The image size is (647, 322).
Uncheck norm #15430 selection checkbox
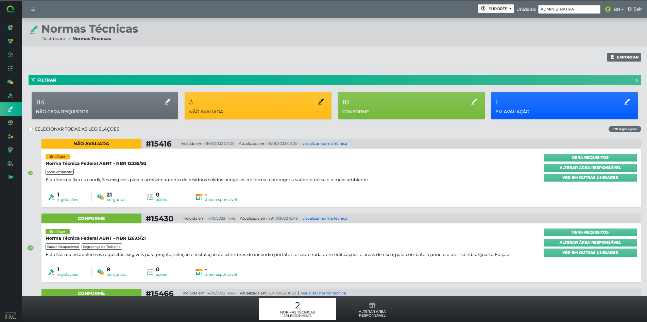pos(31,248)
